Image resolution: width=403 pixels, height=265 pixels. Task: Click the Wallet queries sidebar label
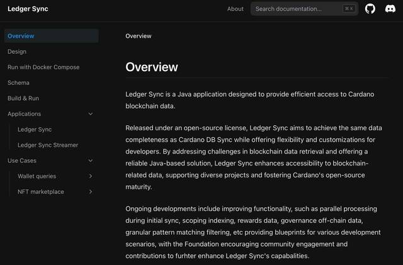pos(37,176)
